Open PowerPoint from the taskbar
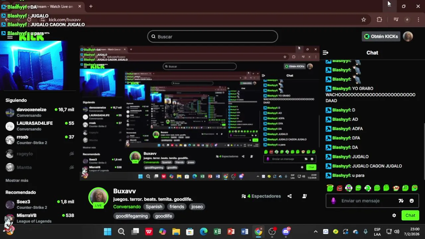Image resolution: width=425 pixels, height=239 pixels. (x=231, y=232)
